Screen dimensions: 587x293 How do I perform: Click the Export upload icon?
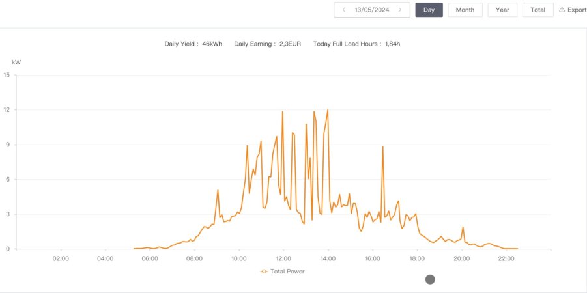click(x=562, y=10)
